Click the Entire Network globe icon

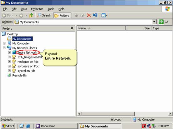tap(14, 52)
